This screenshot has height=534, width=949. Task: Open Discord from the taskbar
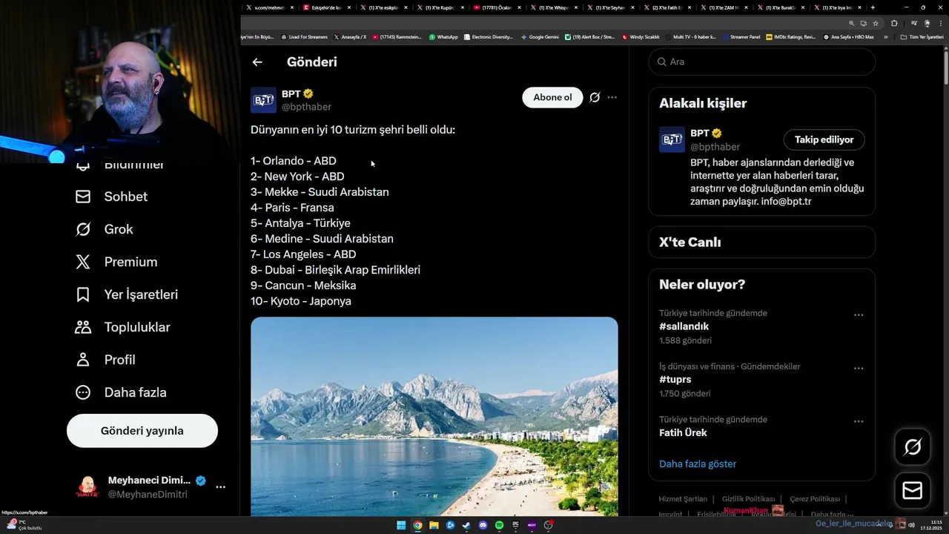click(483, 525)
